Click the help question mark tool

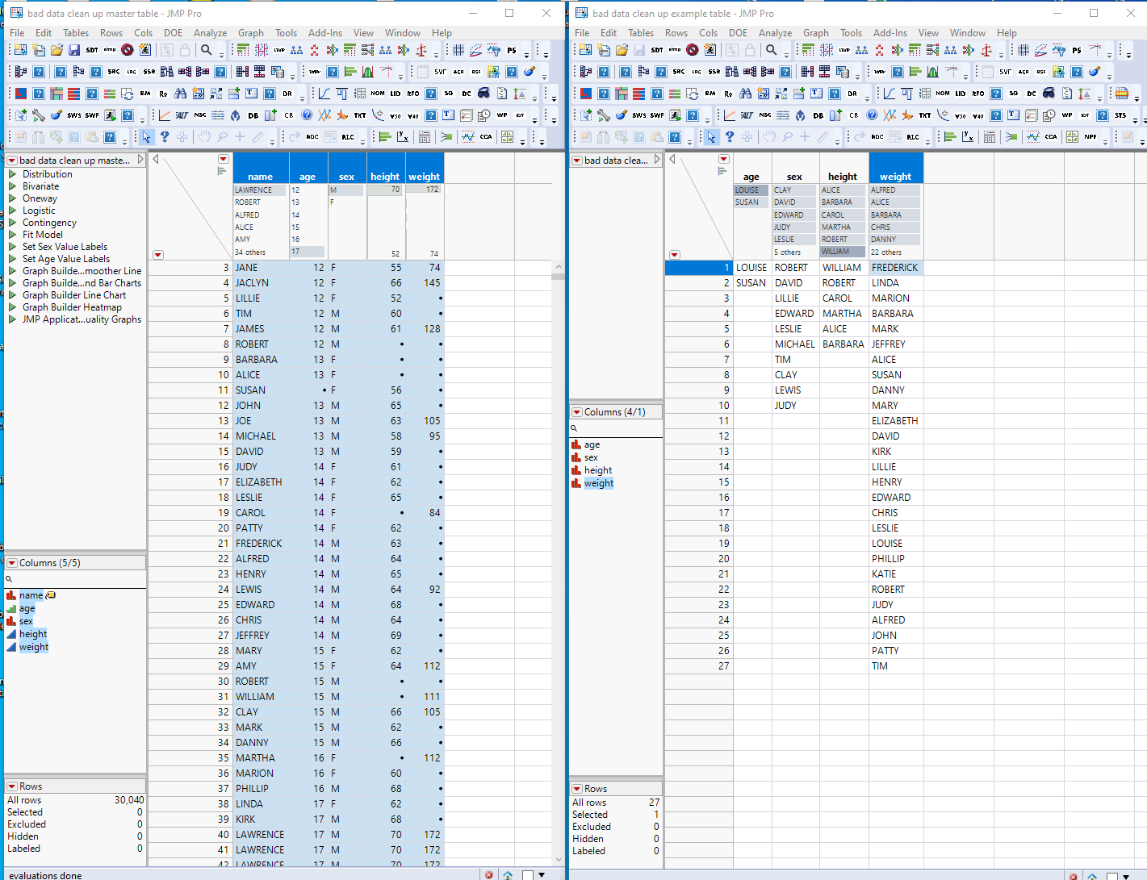tap(165, 136)
